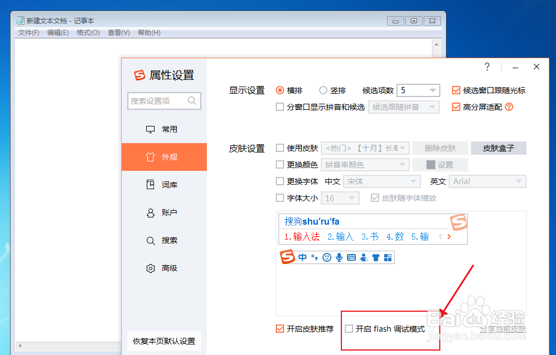Open 查看(V) menu in Notepad

[119, 33]
